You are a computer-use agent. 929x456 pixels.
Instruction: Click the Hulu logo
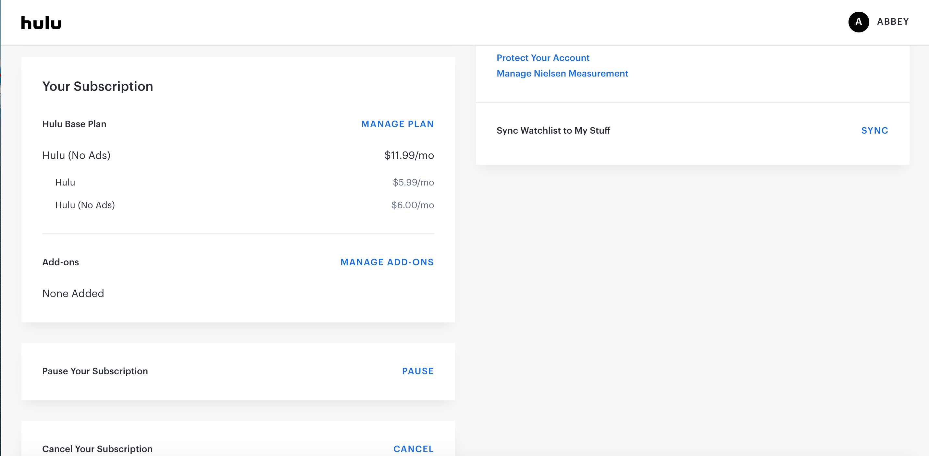tap(41, 23)
